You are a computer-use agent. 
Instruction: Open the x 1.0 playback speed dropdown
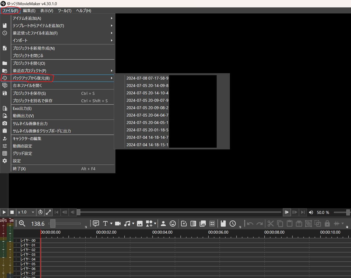coord(26,212)
